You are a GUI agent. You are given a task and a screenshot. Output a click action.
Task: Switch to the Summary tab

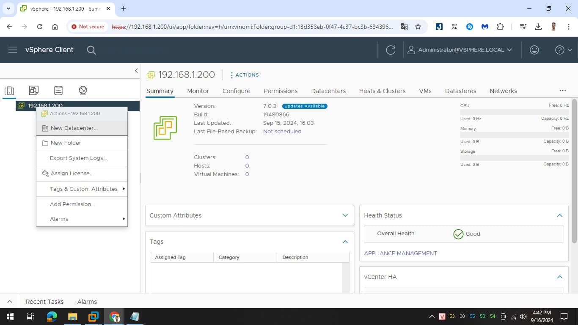pos(160,91)
